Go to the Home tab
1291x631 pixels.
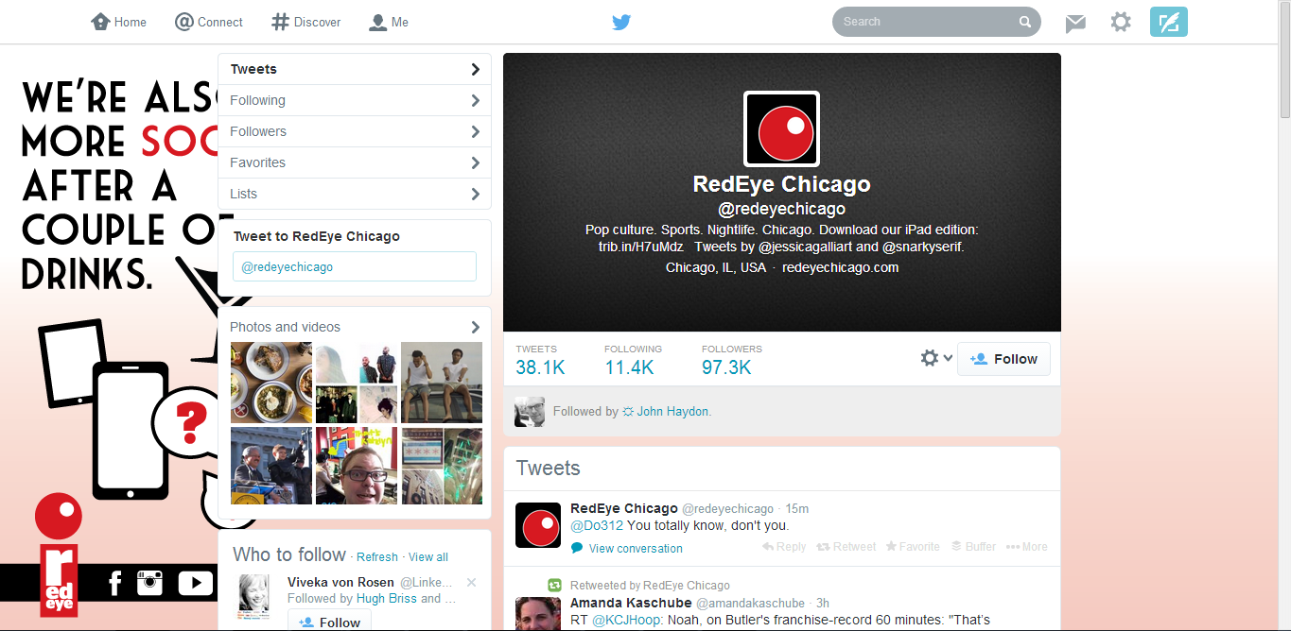click(x=119, y=22)
